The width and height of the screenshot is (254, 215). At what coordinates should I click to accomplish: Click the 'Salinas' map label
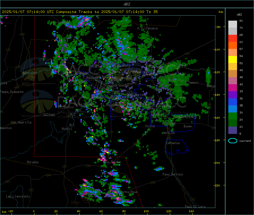pos(49,115)
